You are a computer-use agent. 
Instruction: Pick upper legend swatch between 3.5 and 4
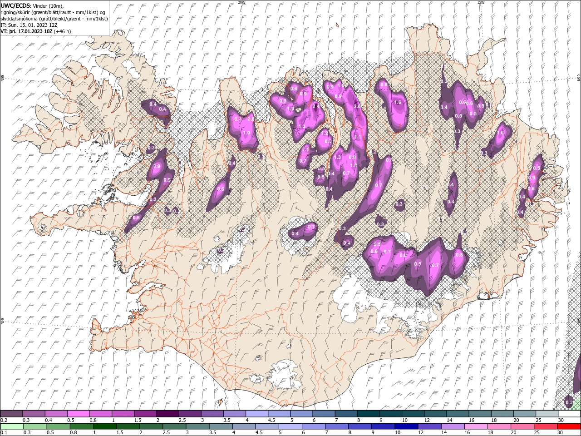(x=235, y=414)
